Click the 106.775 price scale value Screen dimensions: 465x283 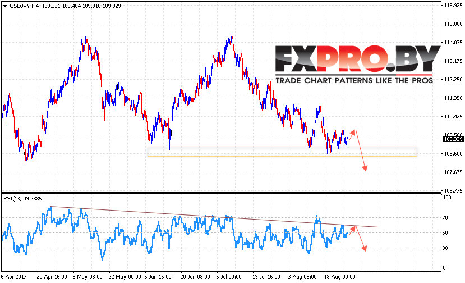(x=453, y=191)
